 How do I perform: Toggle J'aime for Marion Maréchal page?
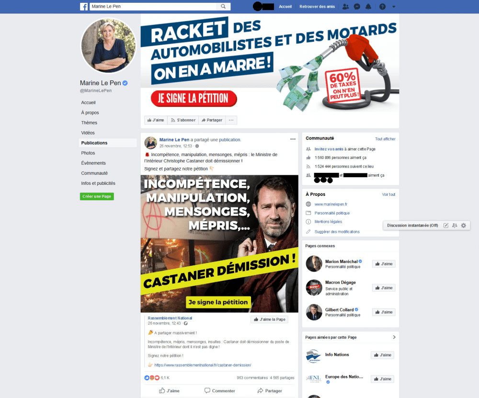click(384, 264)
